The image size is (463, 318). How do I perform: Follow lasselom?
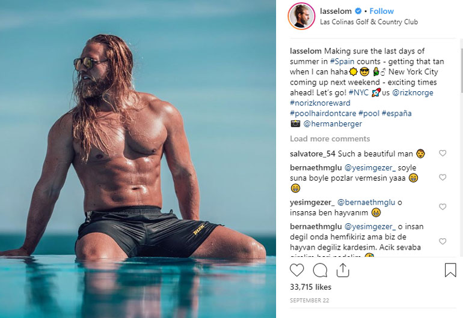click(382, 11)
